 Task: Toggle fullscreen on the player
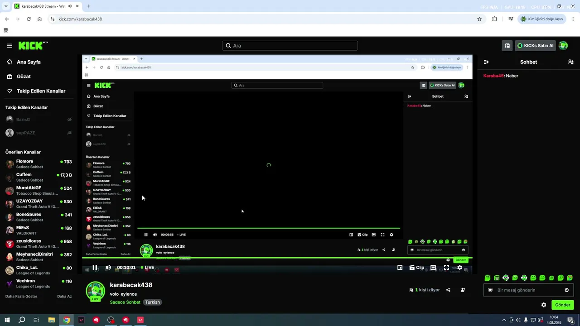point(446,268)
